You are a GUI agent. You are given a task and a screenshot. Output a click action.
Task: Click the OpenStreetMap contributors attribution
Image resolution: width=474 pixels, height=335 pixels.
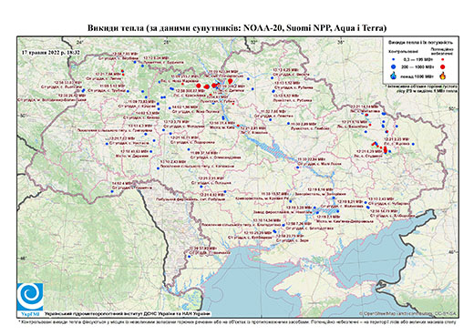coord(408,313)
